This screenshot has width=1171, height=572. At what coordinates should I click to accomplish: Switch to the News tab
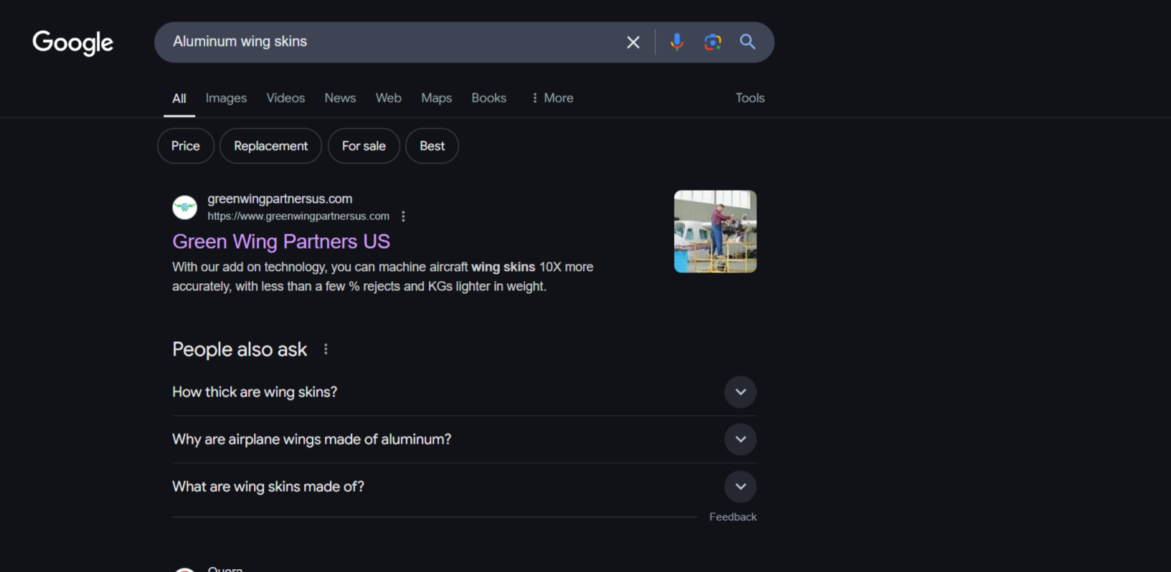(x=340, y=98)
